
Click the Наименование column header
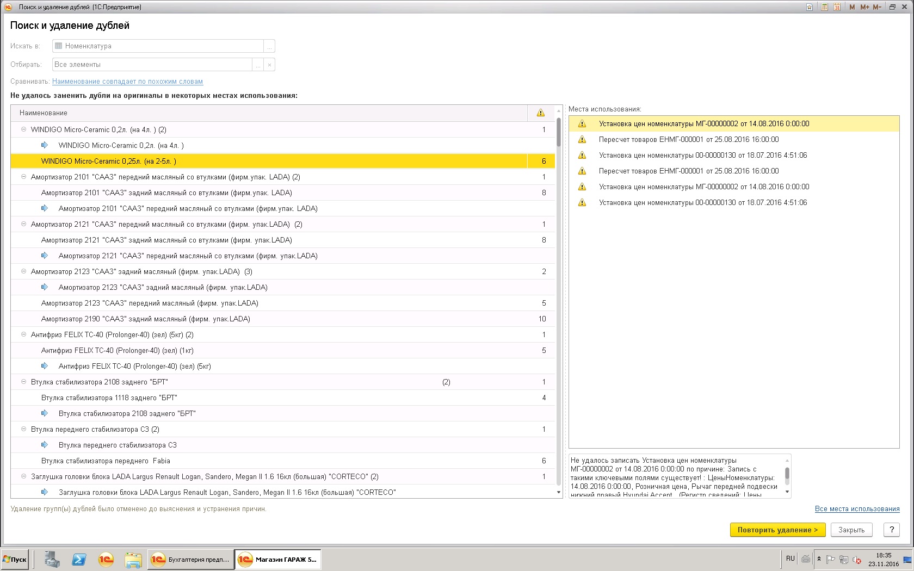44,113
